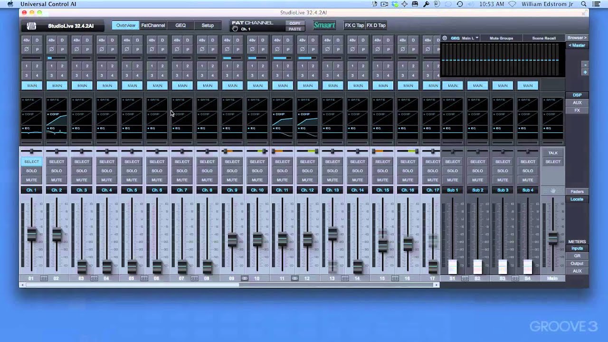608x342 pixels.
Task: Click the Ch. 13 fader handle
Action: (x=332, y=234)
